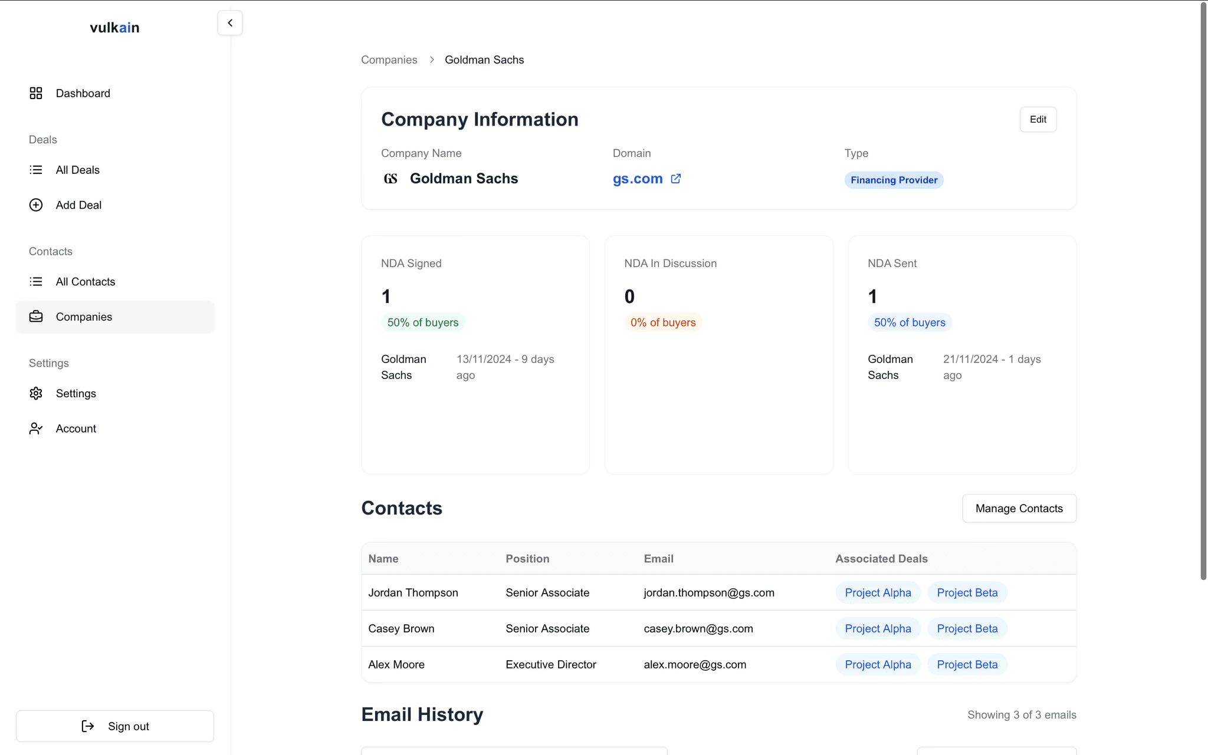
Task: Select the Settings menu item in the sidebar
Action: click(x=76, y=393)
